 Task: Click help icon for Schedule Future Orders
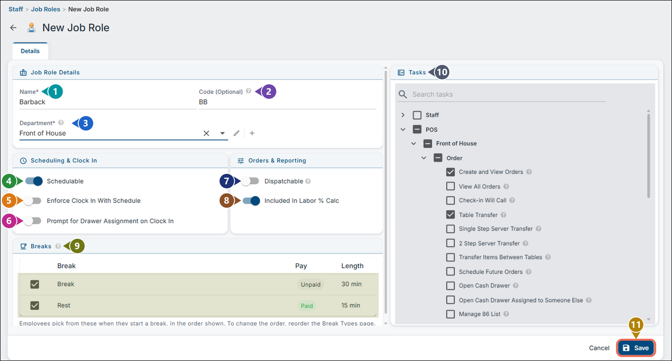(x=528, y=272)
